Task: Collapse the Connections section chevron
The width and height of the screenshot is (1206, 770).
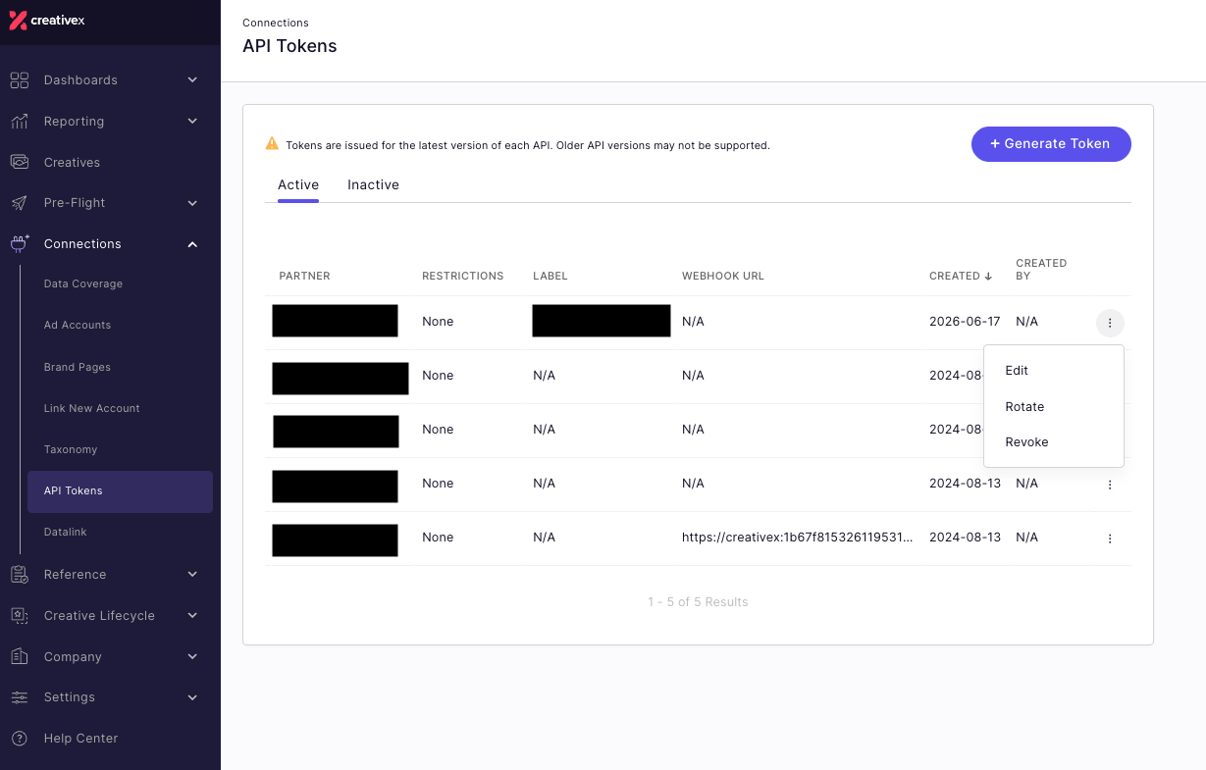Action: (x=192, y=244)
